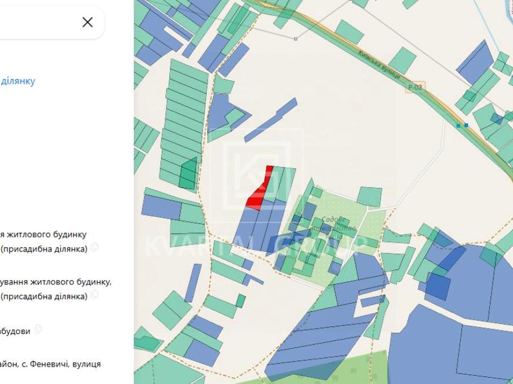513x384 pixels.
Task: Click the P-02 road shield marker
Action: 415,88
